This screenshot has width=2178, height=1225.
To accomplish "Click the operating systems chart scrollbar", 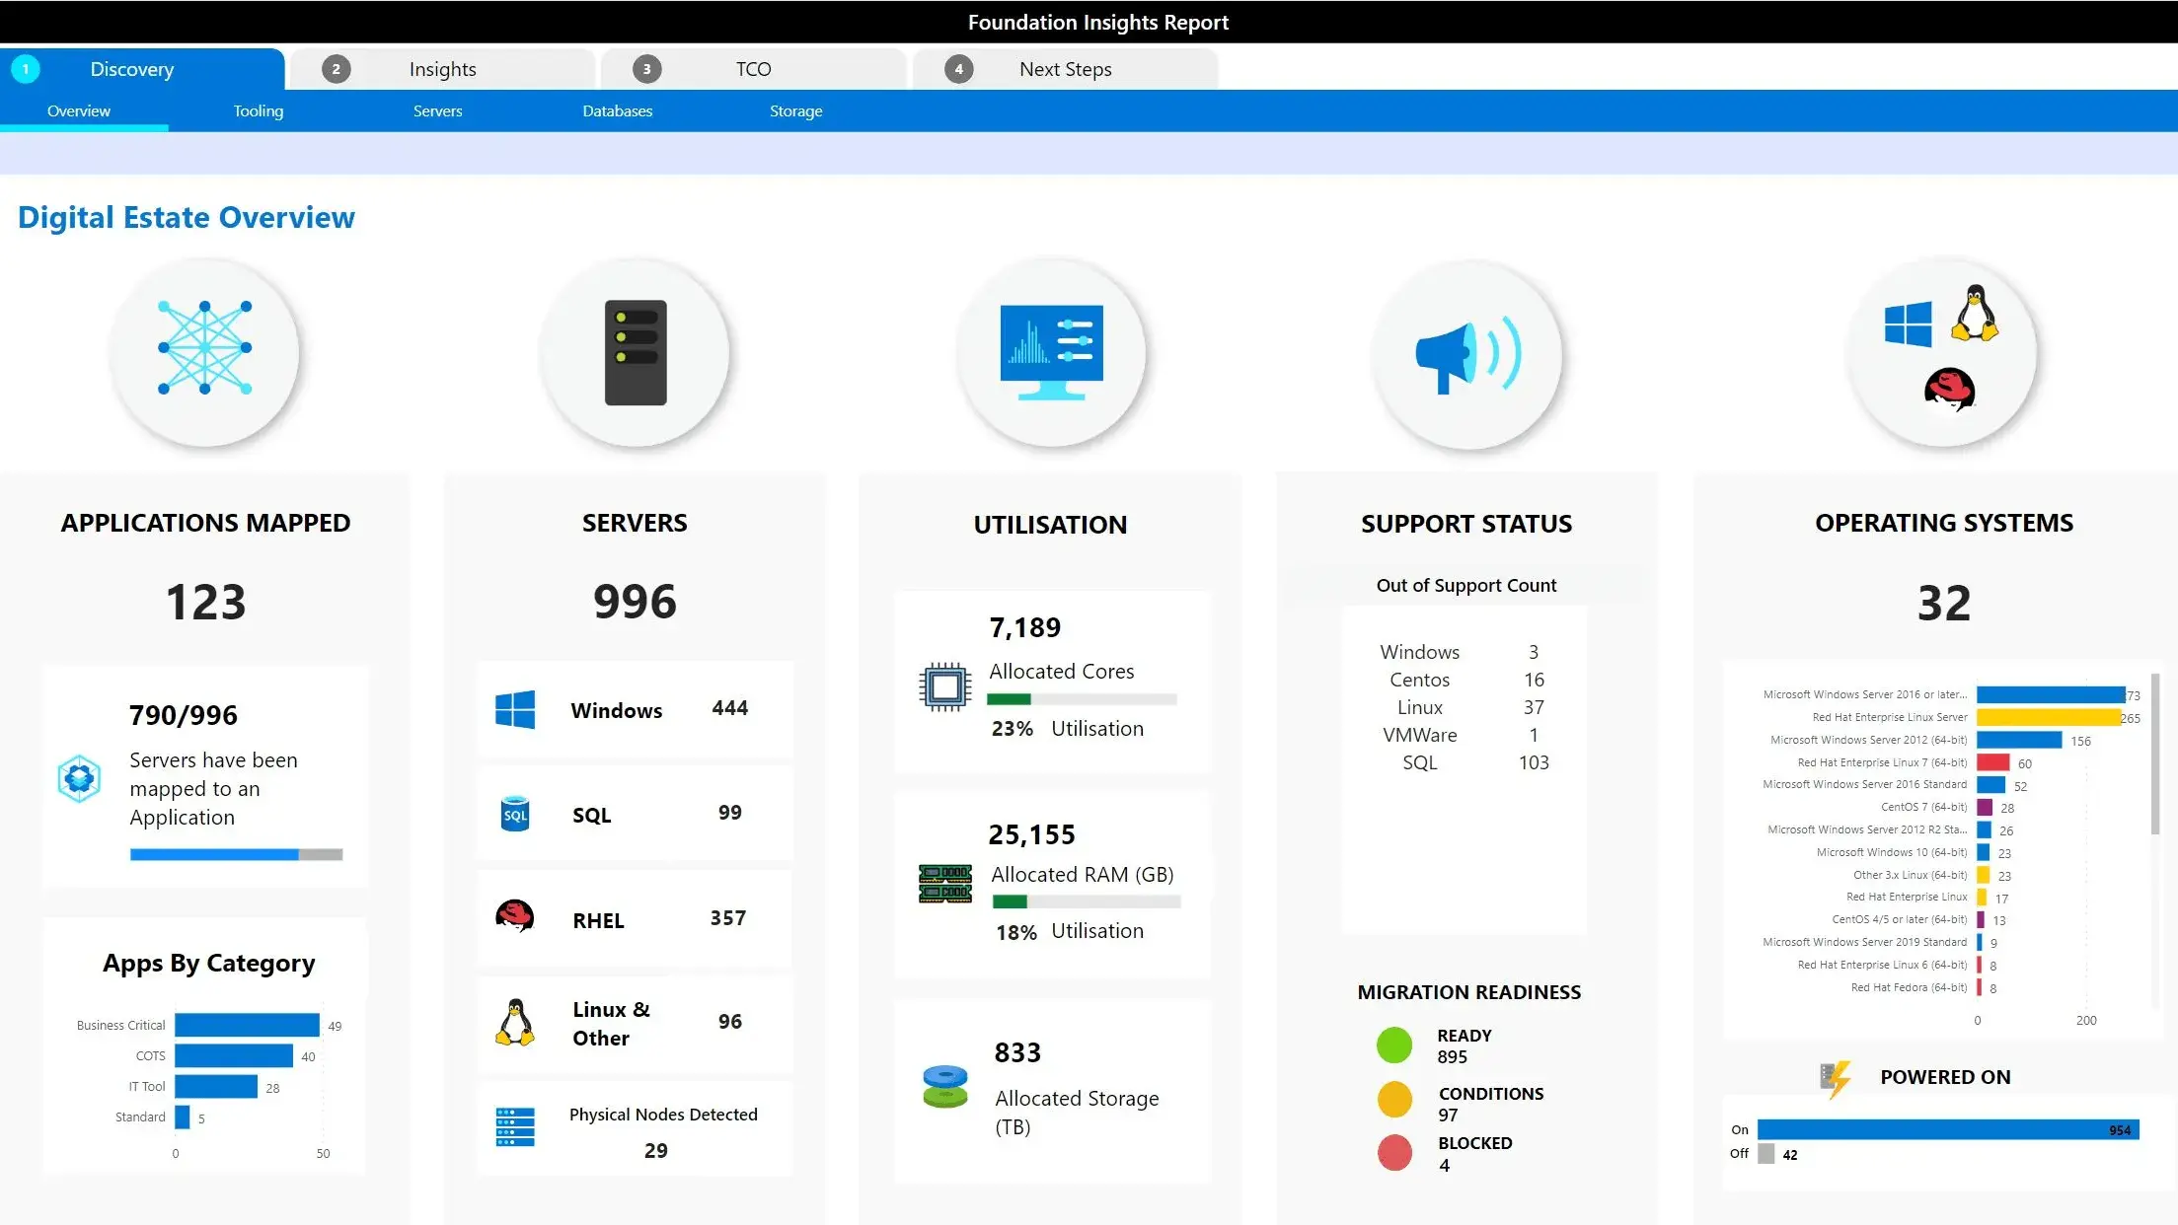I will [2154, 755].
